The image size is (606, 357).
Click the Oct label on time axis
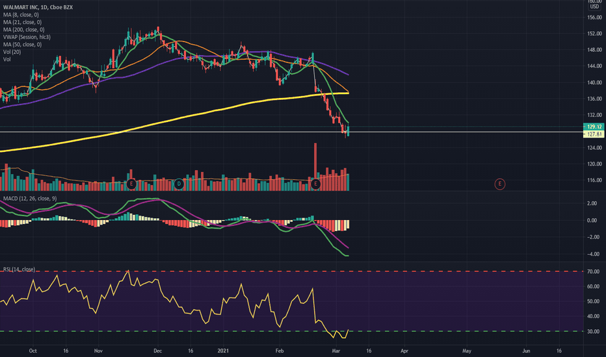(x=33, y=351)
